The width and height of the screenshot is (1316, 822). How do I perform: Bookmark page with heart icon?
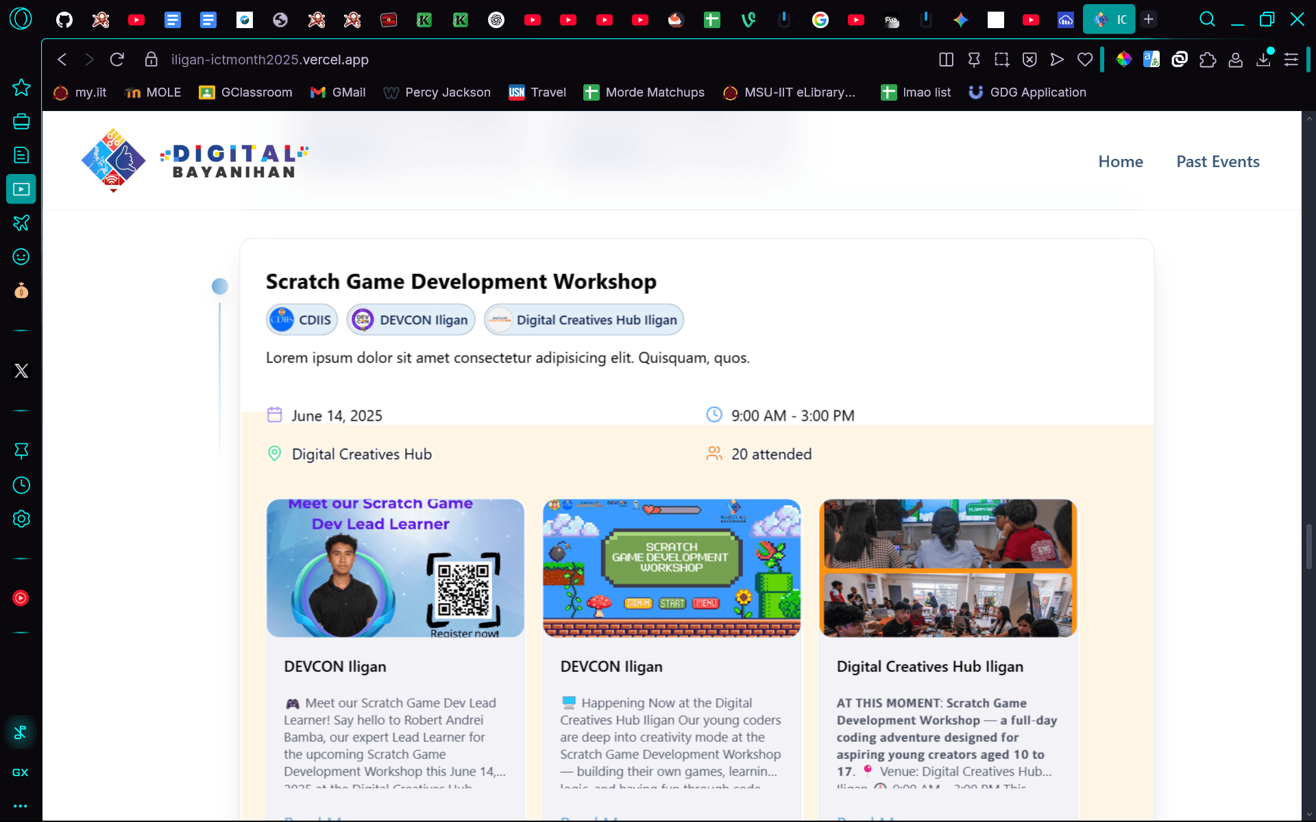click(x=1085, y=60)
